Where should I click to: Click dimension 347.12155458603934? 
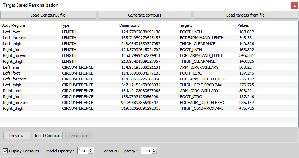[x=141, y=85]
